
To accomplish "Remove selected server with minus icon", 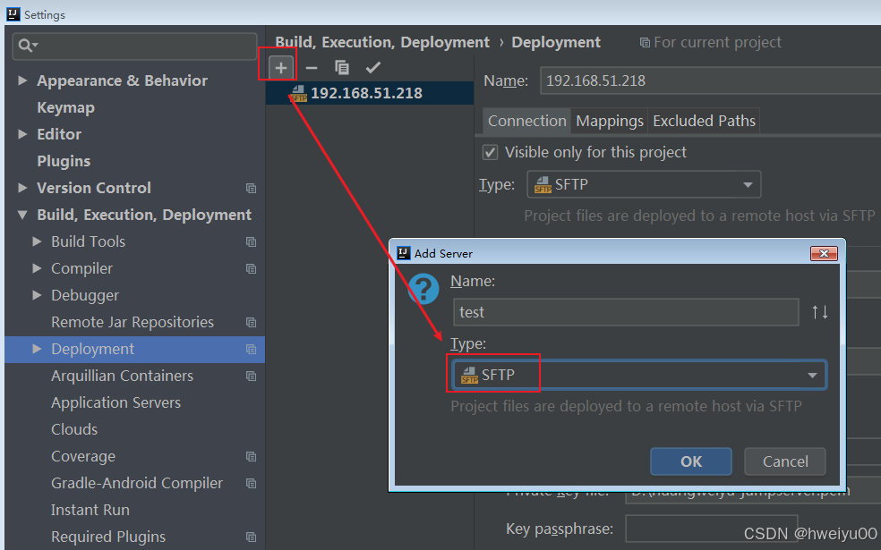I will pos(312,69).
